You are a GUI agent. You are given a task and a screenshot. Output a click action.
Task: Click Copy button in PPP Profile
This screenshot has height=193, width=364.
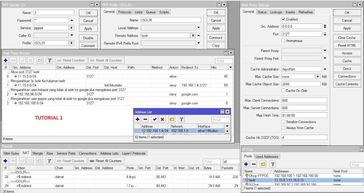216,45
